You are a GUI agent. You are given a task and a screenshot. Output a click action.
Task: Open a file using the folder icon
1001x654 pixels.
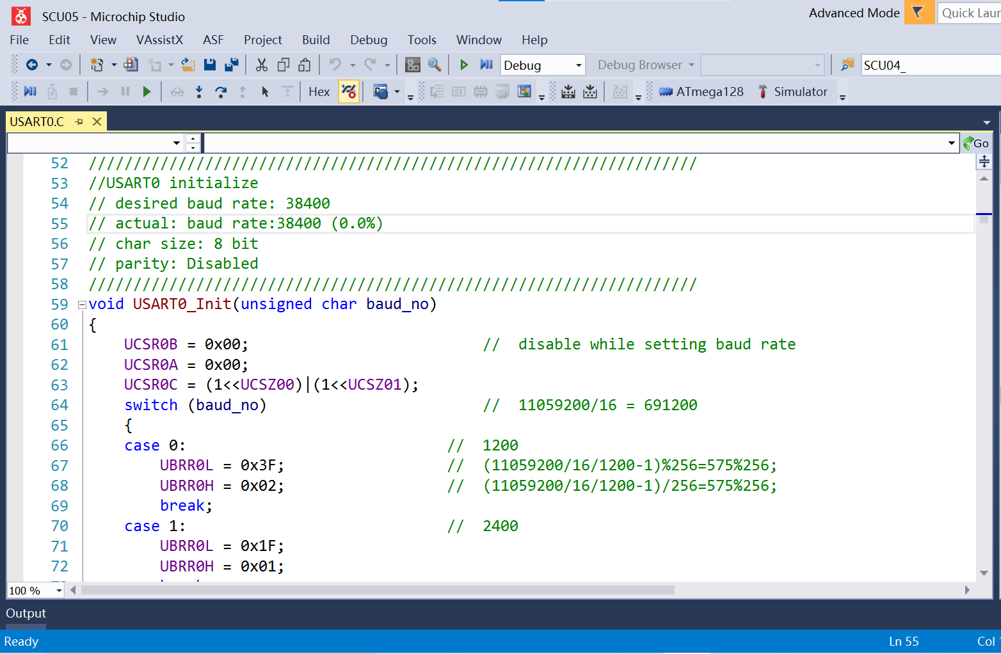tap(188, 65)
